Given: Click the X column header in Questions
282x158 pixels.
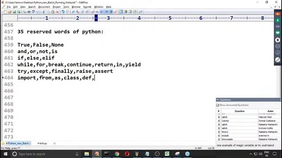Looking at the screenshot, I should pyautogui.click(x=219, y=111).
